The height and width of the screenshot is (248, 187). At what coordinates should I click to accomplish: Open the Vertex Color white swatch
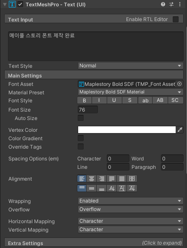[127, 130]
